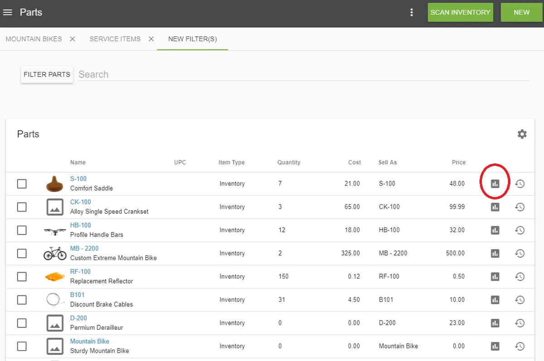Viewport: 544px width, 361px height.
Task: Switch to the Mountain Bikes tab
Action: 34,39
